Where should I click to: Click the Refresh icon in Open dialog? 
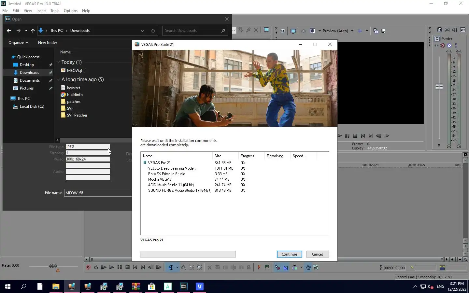click(x=153, y=31)
